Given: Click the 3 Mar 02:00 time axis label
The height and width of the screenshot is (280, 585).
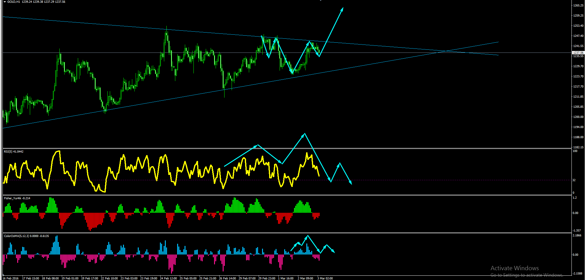Looking at the screenshot, I should click(x=325, y=278).
